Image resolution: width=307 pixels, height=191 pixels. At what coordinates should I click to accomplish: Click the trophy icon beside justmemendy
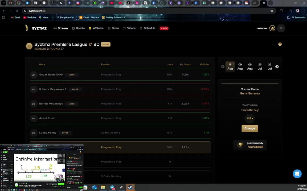point(240,145)
